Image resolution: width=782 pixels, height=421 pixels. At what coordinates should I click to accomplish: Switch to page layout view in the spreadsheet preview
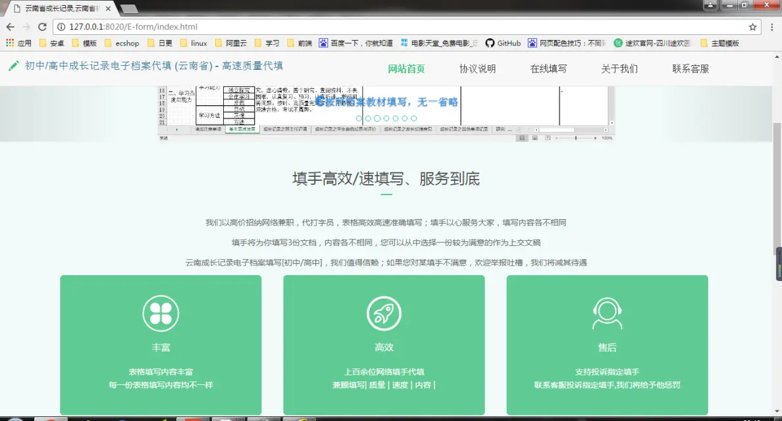pos(535,137)
